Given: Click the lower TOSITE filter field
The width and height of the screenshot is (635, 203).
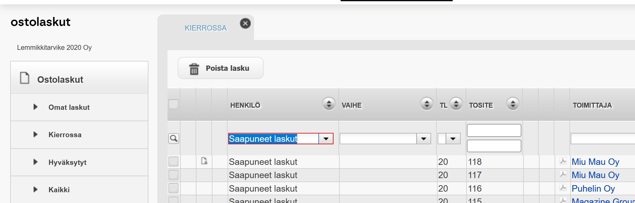Looking at the screenshot, I should click(x=494, y=146).
